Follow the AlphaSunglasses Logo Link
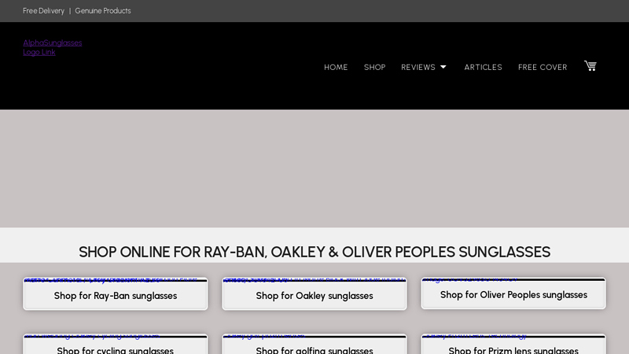Image resolution: width=629 pixels, height=354 pixels. point(52,47)
